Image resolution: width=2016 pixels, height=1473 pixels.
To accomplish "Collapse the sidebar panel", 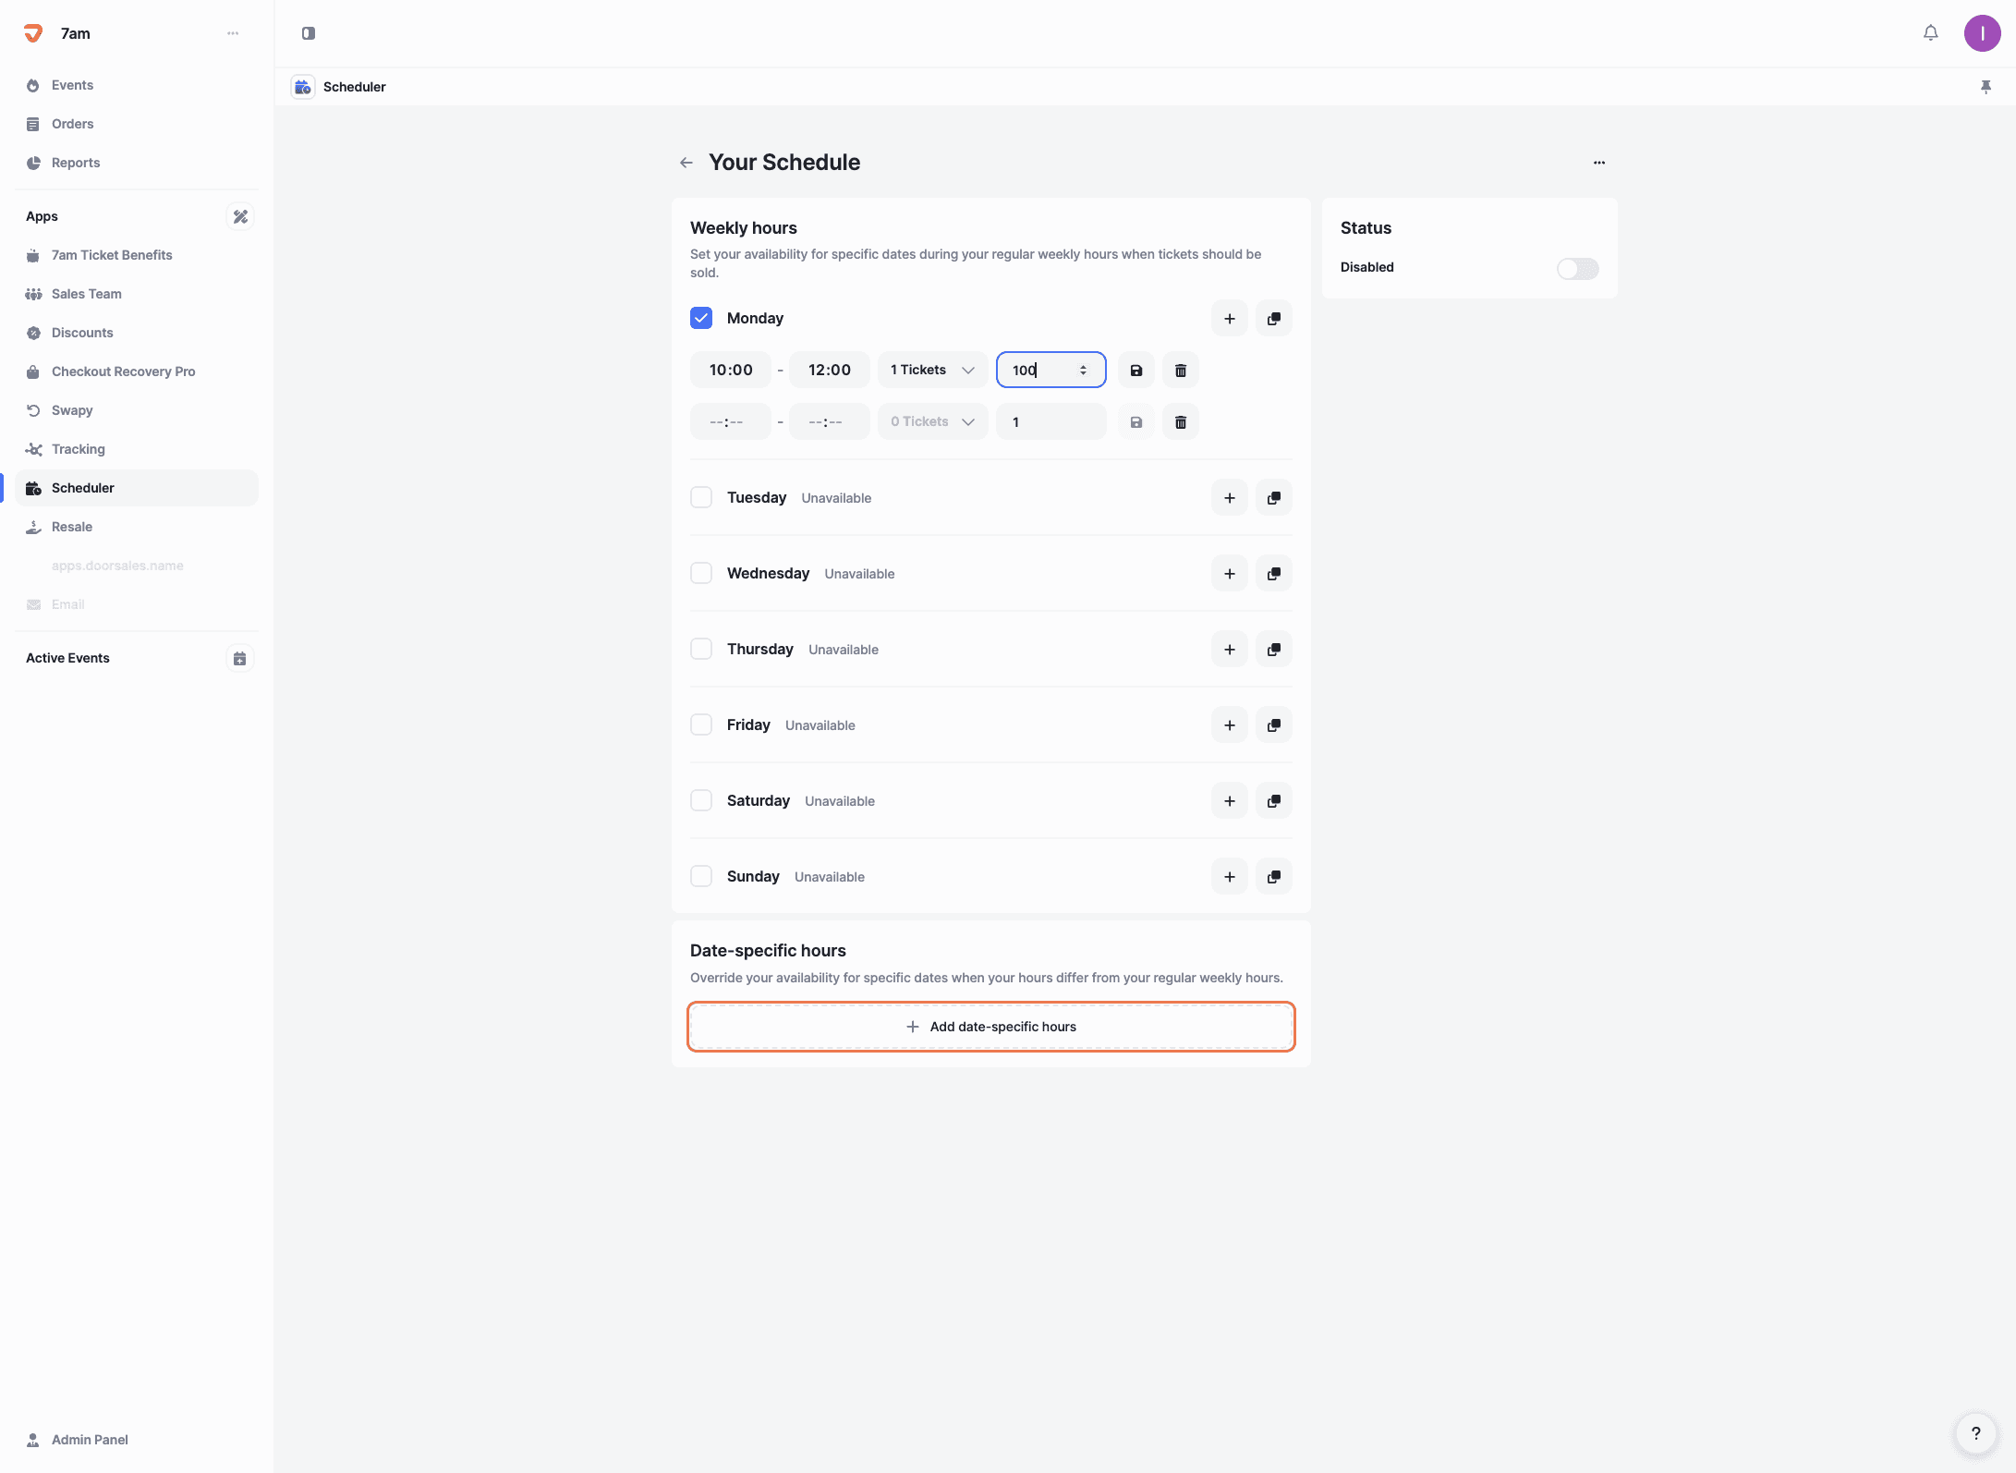I will tap(309, 33).
